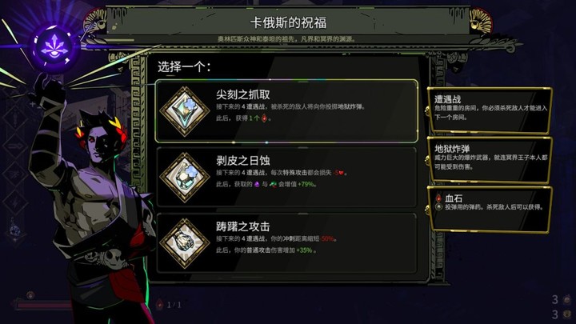Choose the 剥皮之日蚀 boon option
The height and width of the screenshot is (324, 576).
286,177
